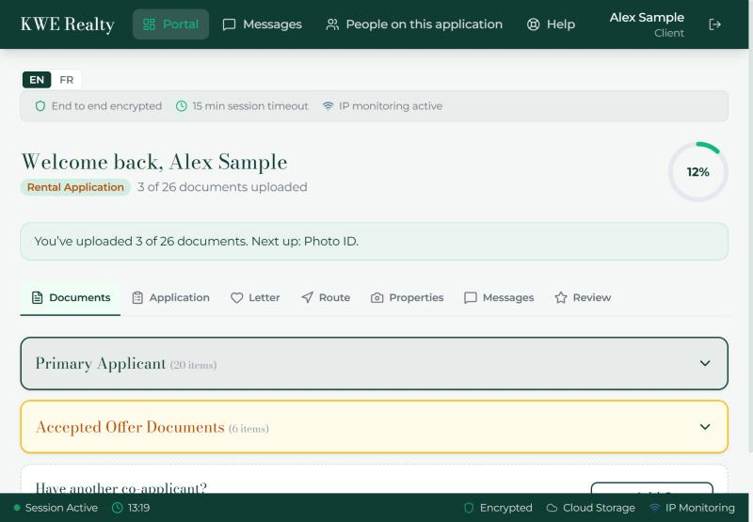Select the Documents tab
753x522 pixels.
click(70, 298)
